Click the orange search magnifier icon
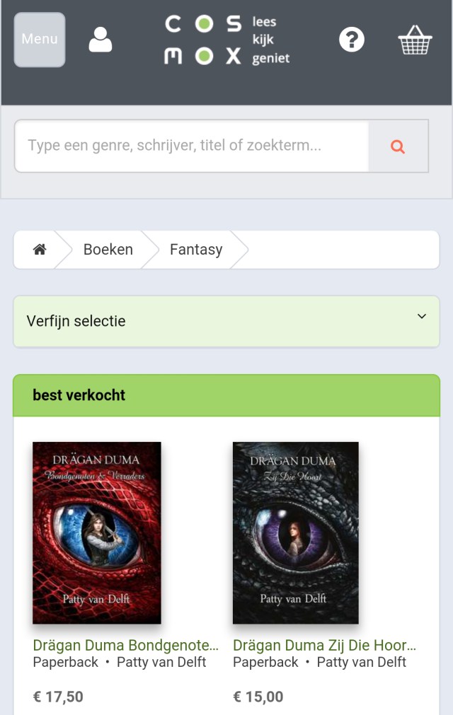This screenshot has height=715, width=453. (398, 146)
